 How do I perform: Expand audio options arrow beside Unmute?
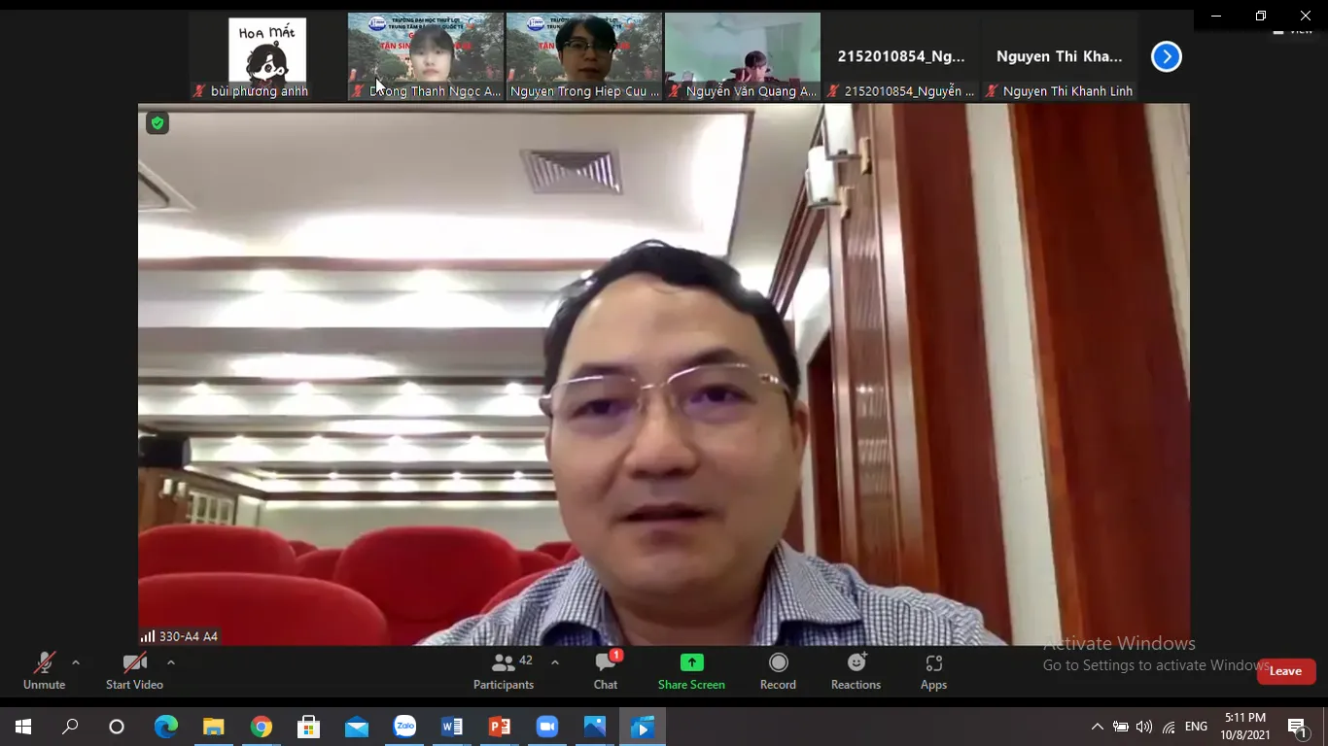click(x=76, y=662)
